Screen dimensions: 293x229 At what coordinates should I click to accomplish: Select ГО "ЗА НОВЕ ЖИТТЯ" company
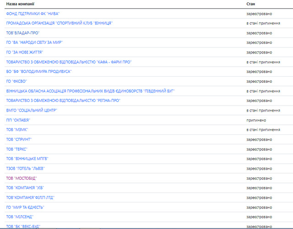[25, 52]
